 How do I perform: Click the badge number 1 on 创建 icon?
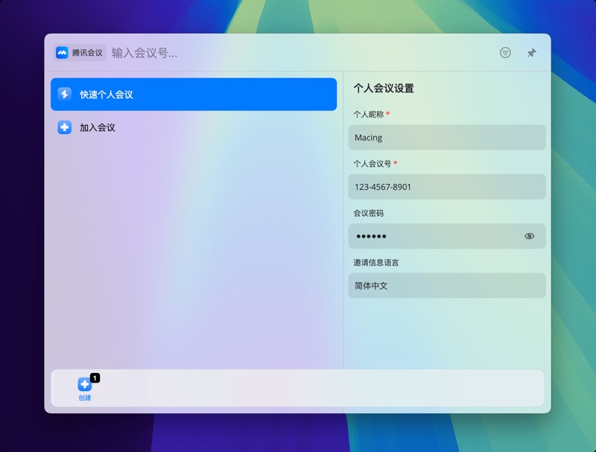click(95, 378)
